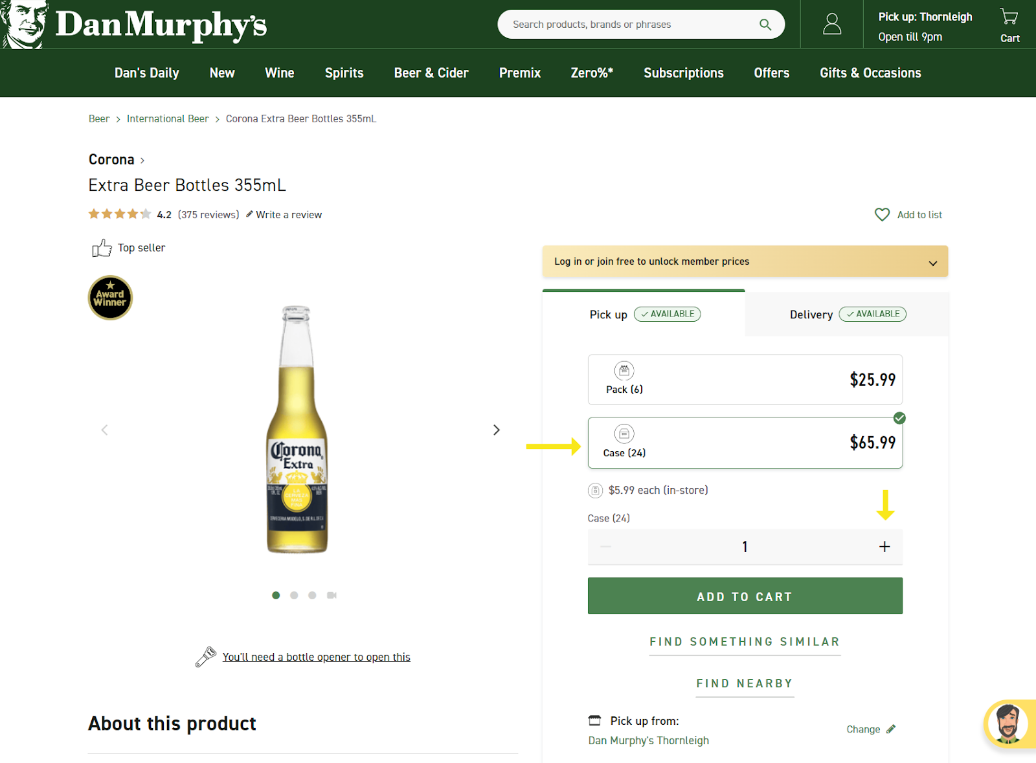Focus the product search field

coord(628,25)
